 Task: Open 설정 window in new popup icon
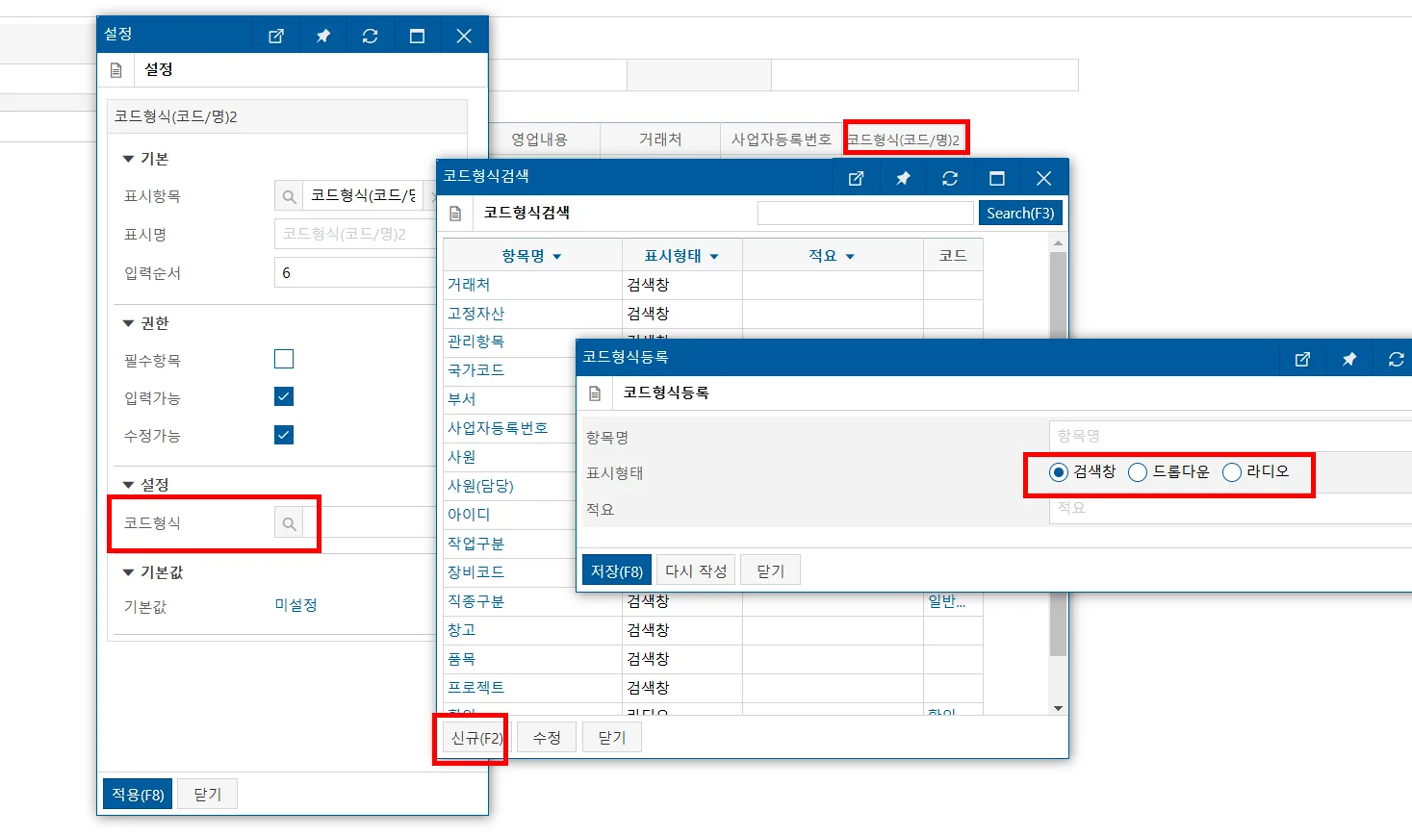(276, 36)
